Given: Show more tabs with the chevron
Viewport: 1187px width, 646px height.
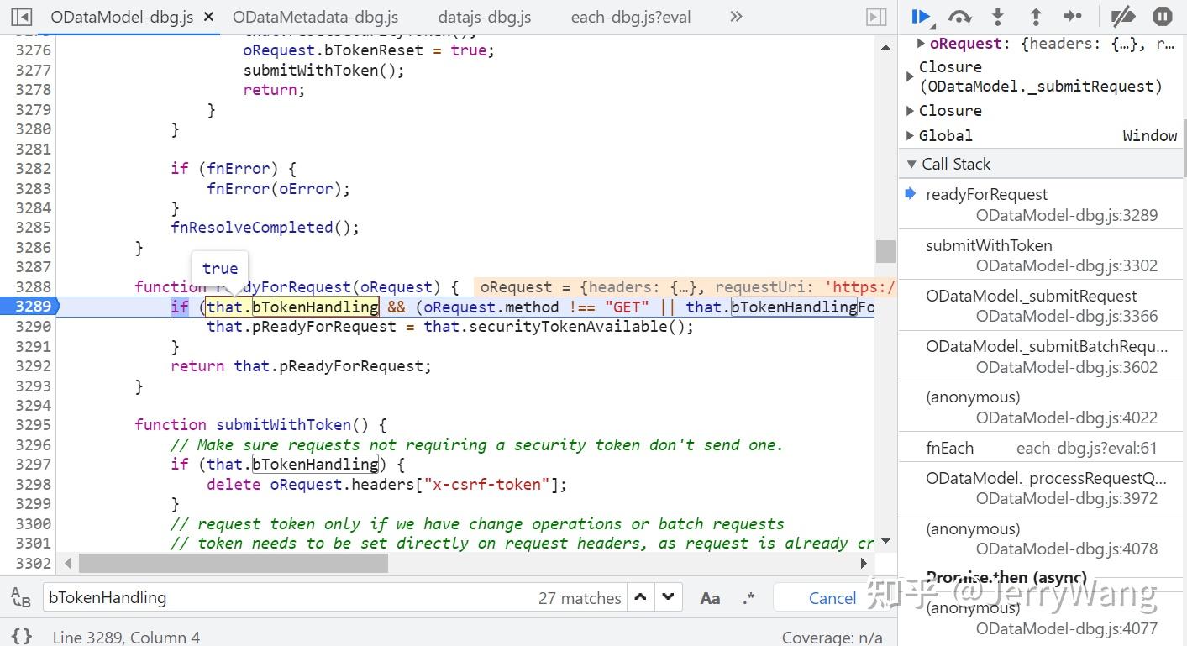Looking at the screenshot, I should coord(736,17).
